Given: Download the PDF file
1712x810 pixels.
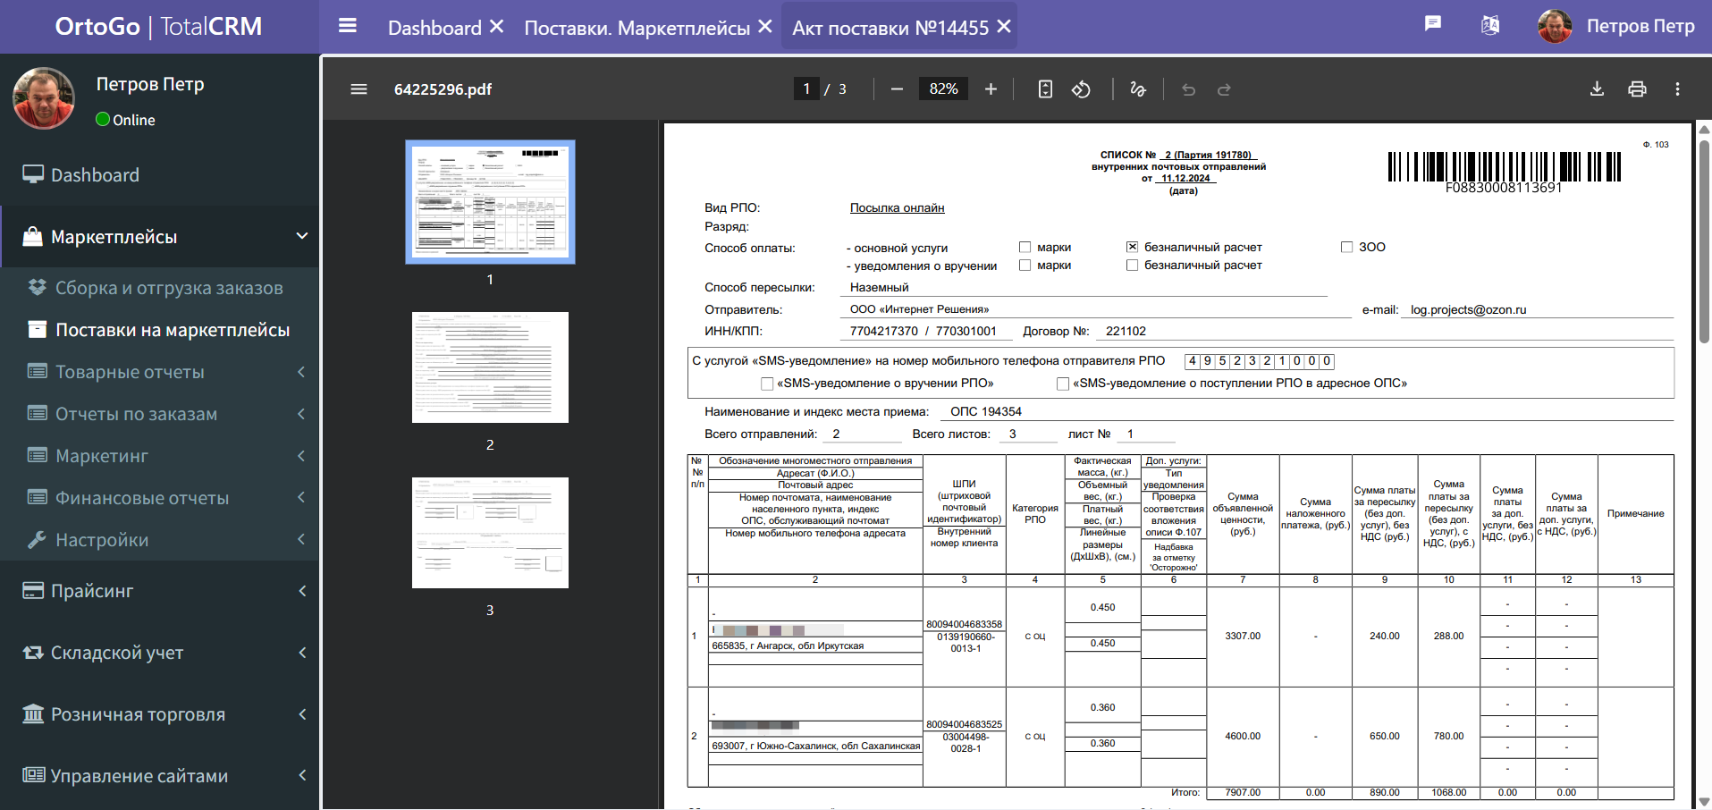Looking at the screenshot, I should click(1597, 89).
